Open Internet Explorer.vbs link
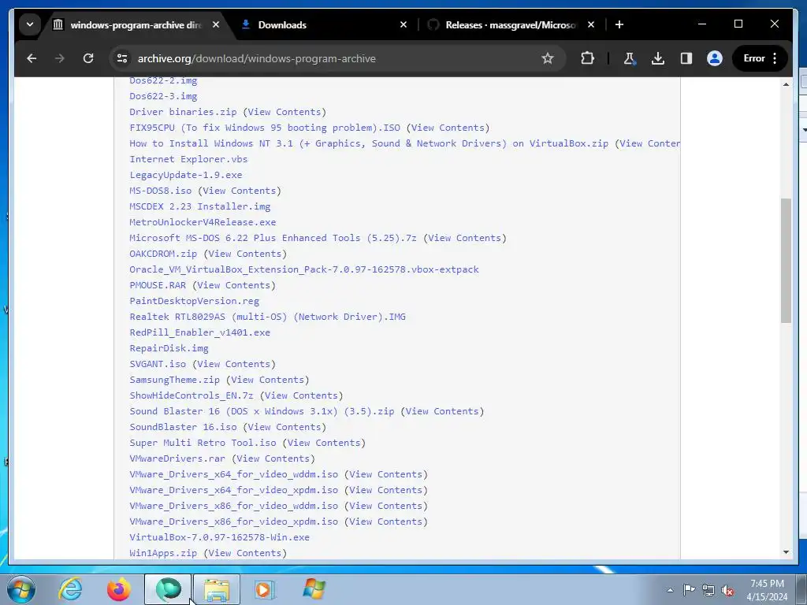807x605 pixels. (189, 159)
